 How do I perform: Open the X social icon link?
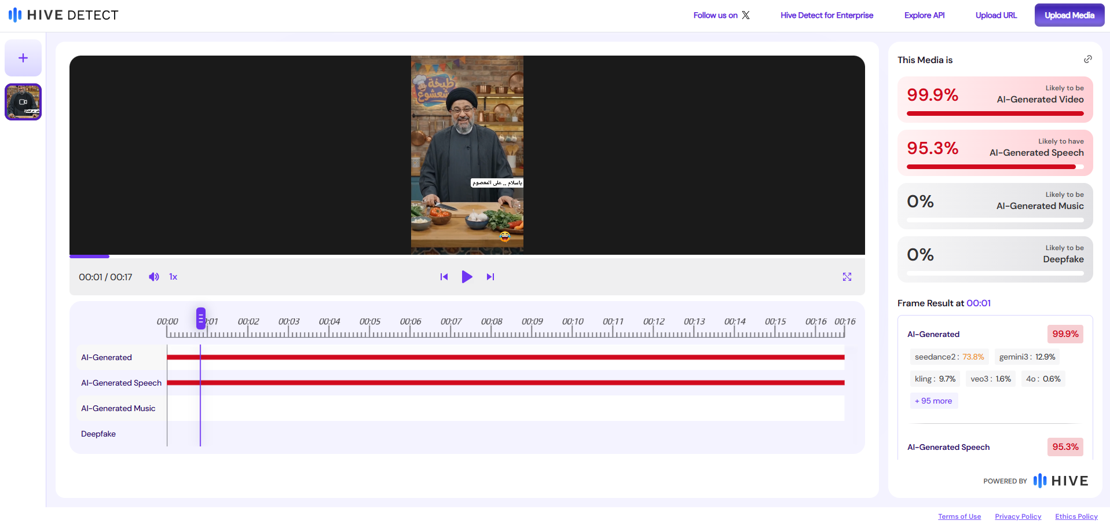746,15
